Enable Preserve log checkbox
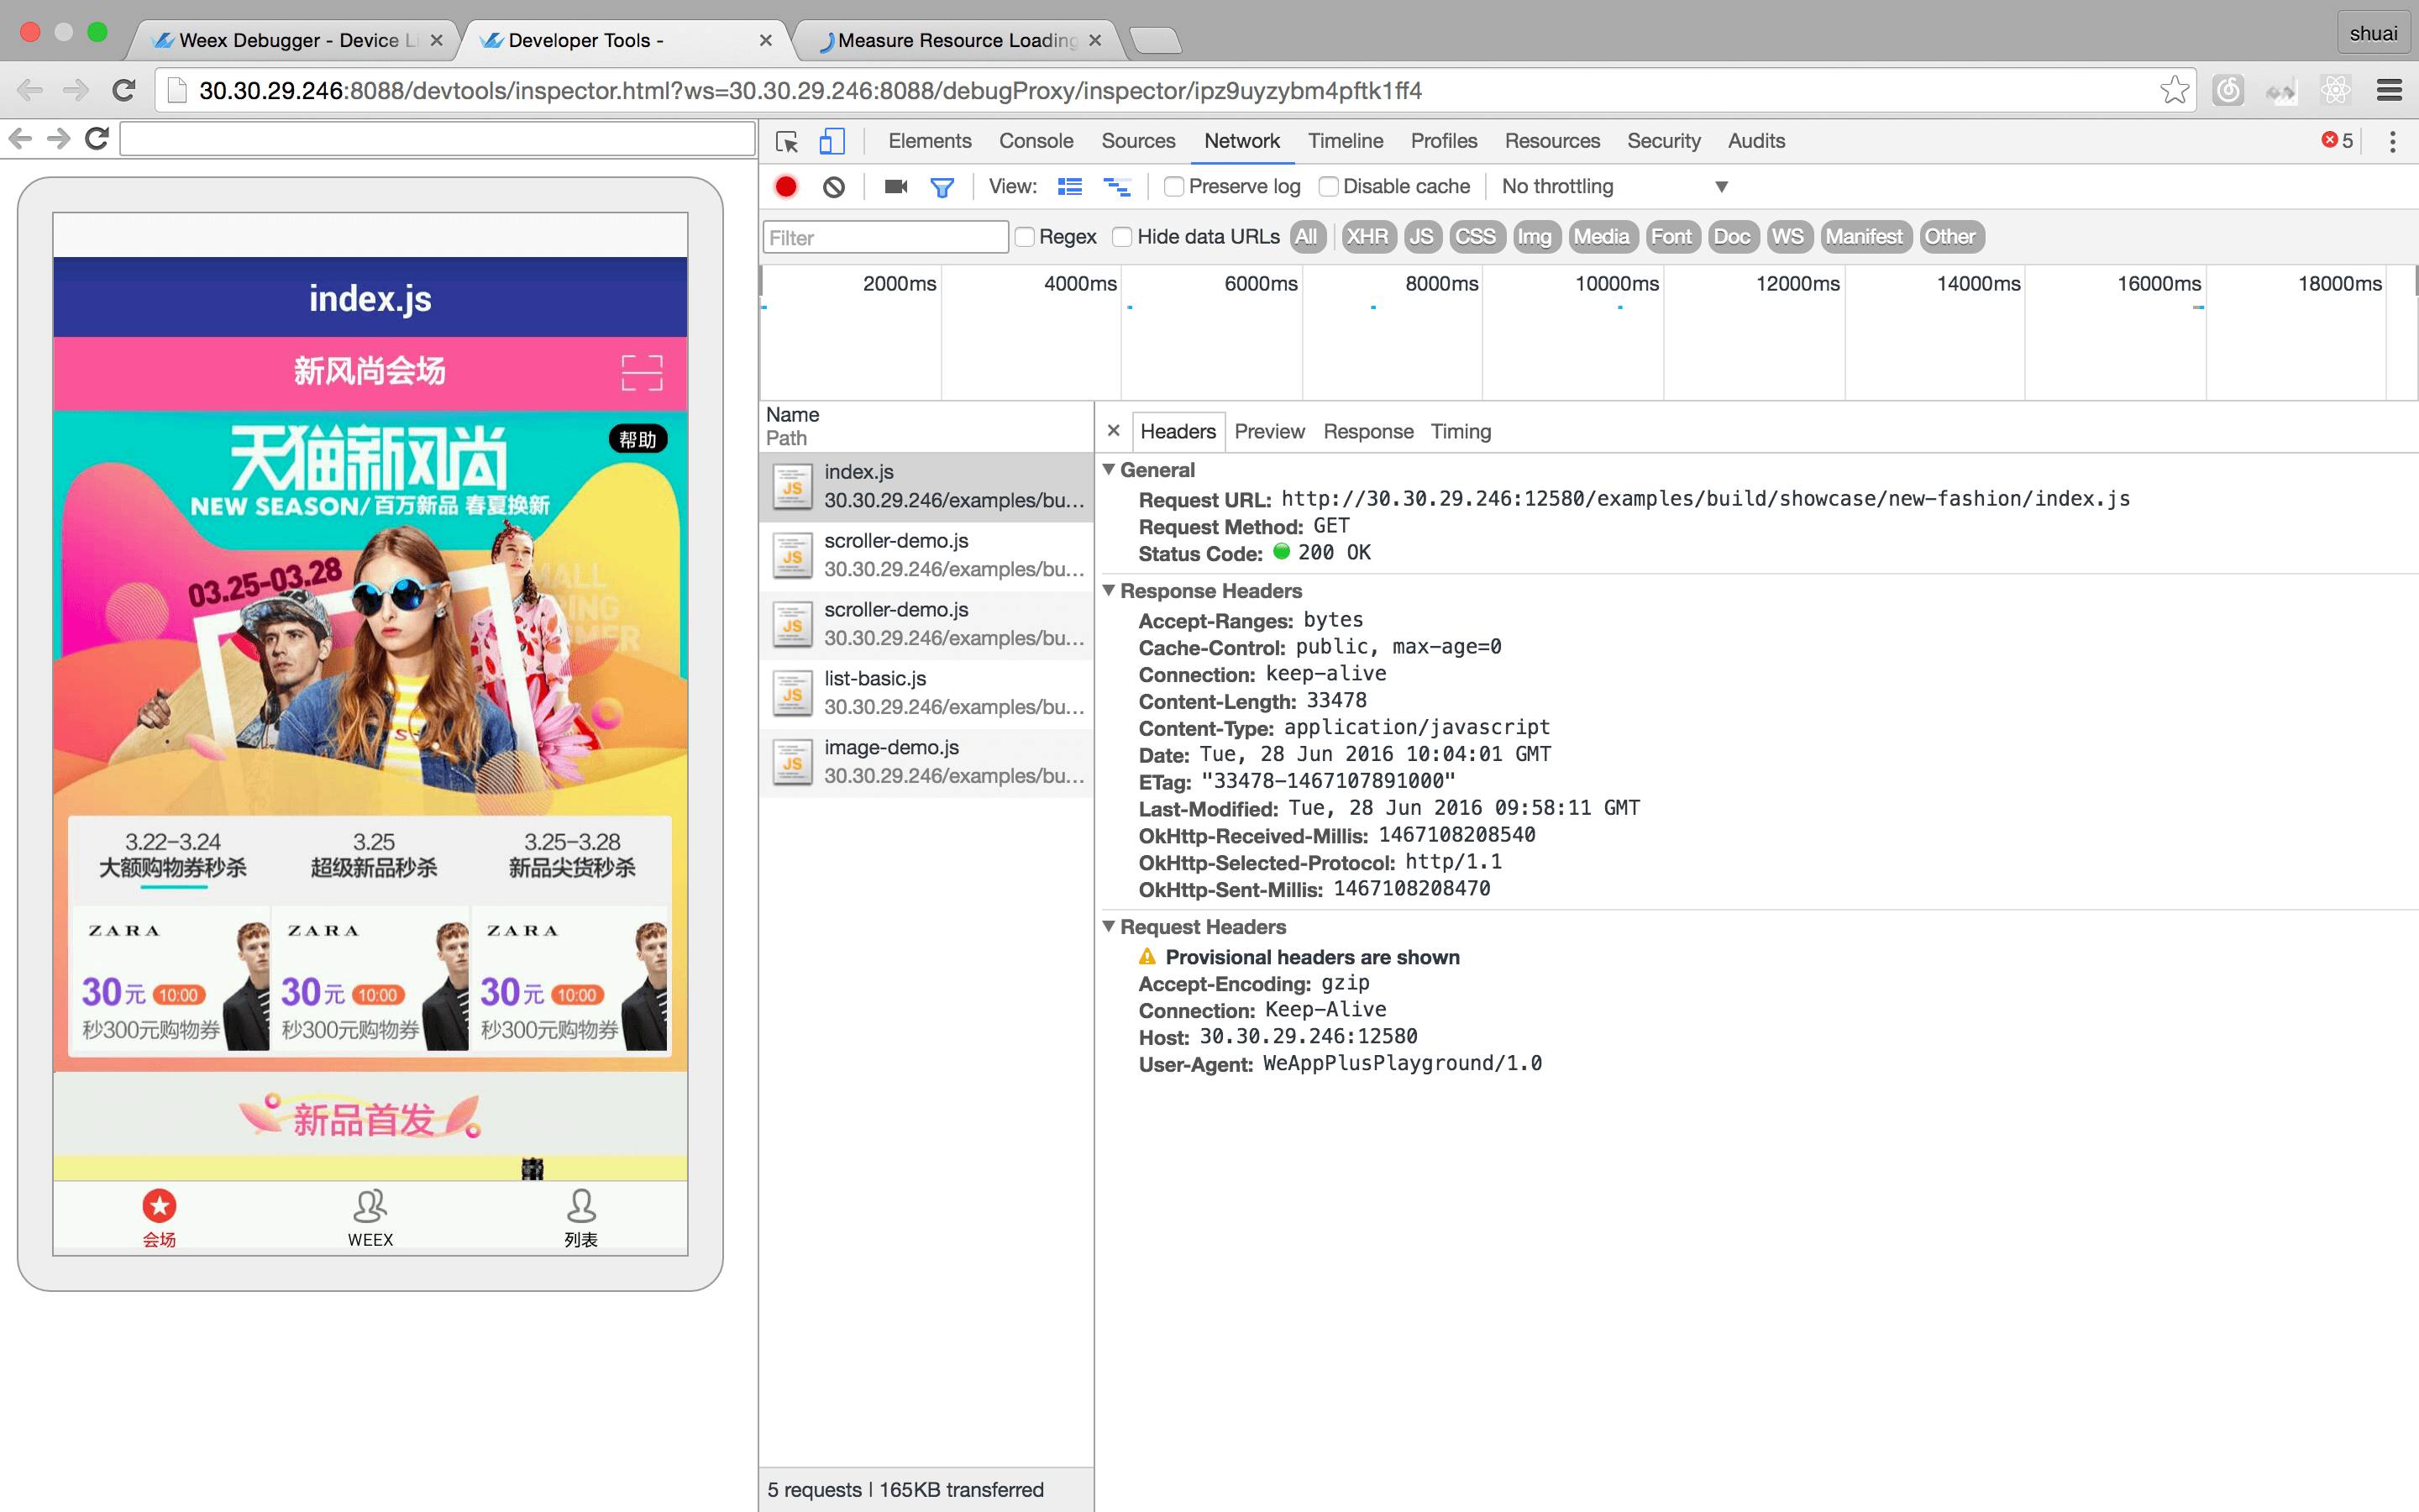Screen dimensions: 2419x1512 [1176, 186]
